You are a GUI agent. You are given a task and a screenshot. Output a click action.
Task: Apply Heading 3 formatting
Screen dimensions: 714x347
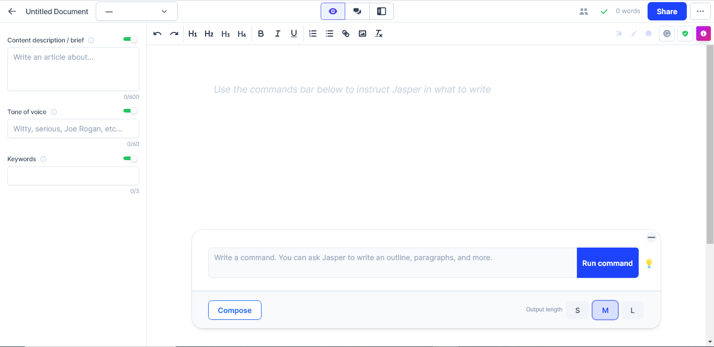pos(225,33)
